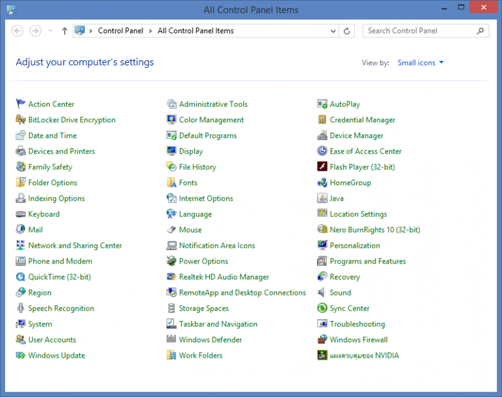Open the Windows Firewall icon
The image size is (502, 397).
(x=322, y=339)
